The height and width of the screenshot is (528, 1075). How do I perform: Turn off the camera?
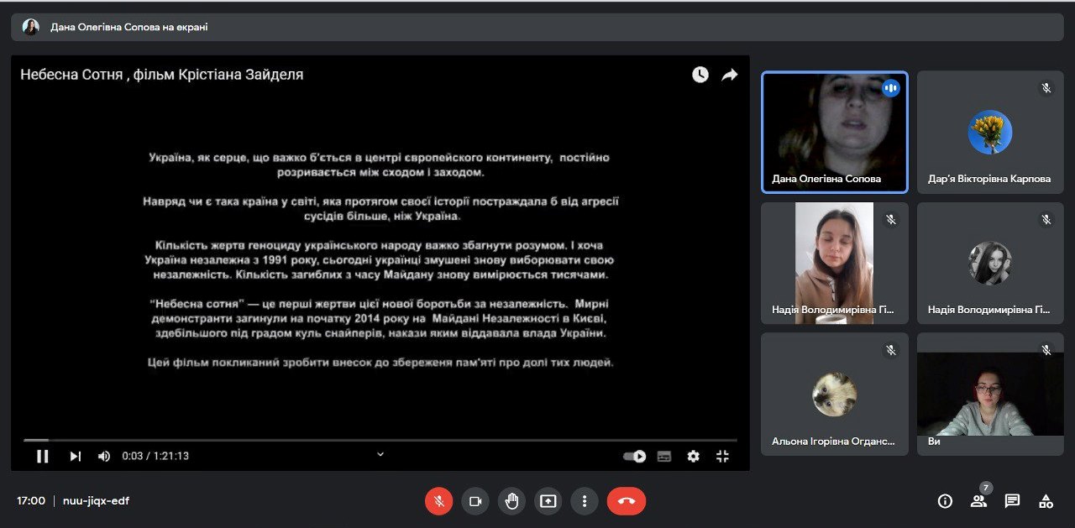pos(475,501)
